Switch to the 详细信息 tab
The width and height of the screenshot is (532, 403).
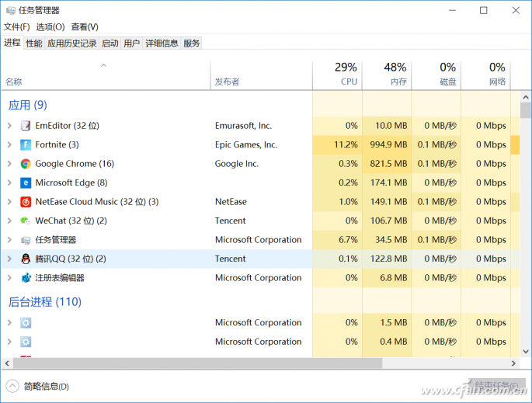click(162, 43)
